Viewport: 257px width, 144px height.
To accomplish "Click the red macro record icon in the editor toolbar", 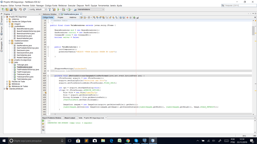I will (x=127, y=17).
